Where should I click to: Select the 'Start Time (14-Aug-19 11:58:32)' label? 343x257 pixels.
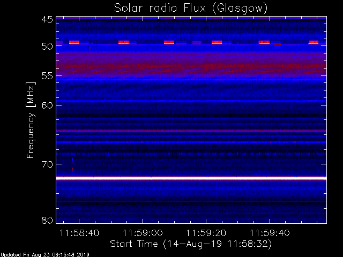(x=191, y=244)
